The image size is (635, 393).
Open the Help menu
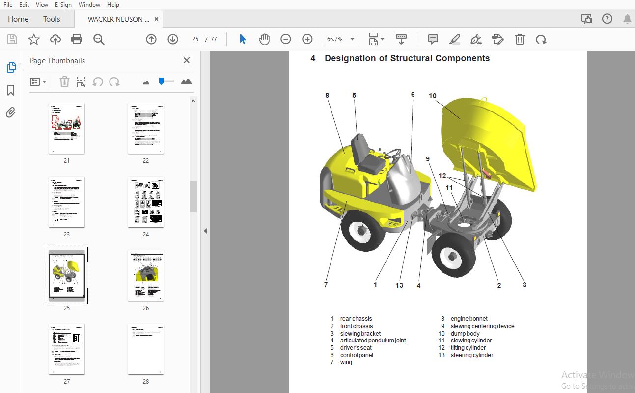pyautogui.click(x=113, y=4)
